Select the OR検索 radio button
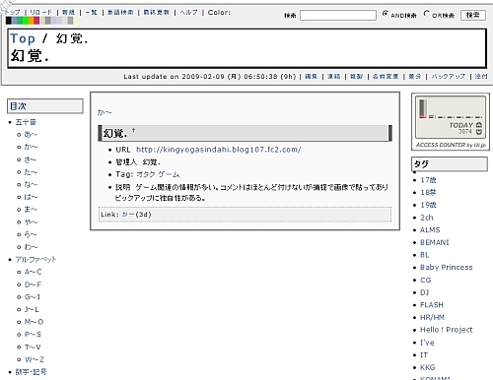 [x=427, y=14]
